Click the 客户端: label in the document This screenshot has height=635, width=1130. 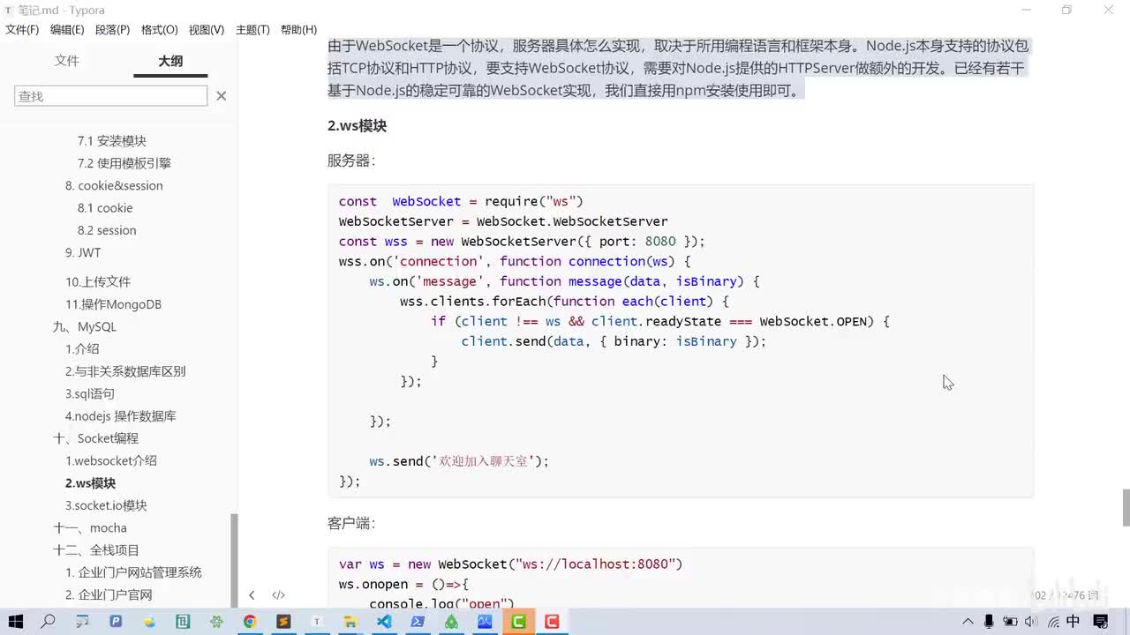(x=351, y=524)
